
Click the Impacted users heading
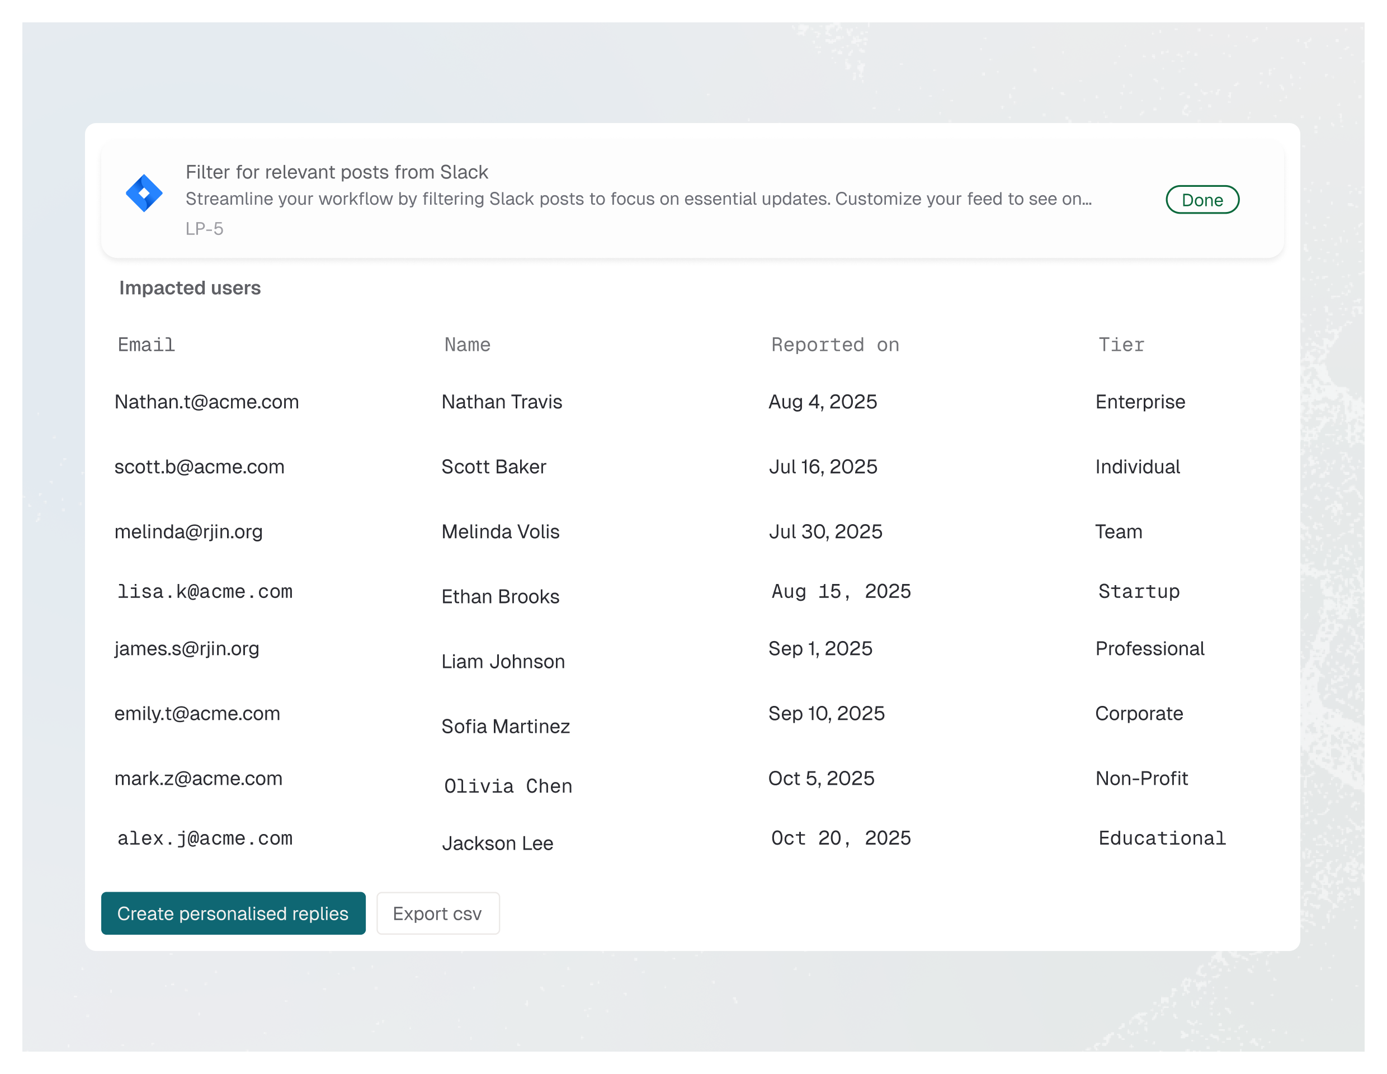point(190,288)
